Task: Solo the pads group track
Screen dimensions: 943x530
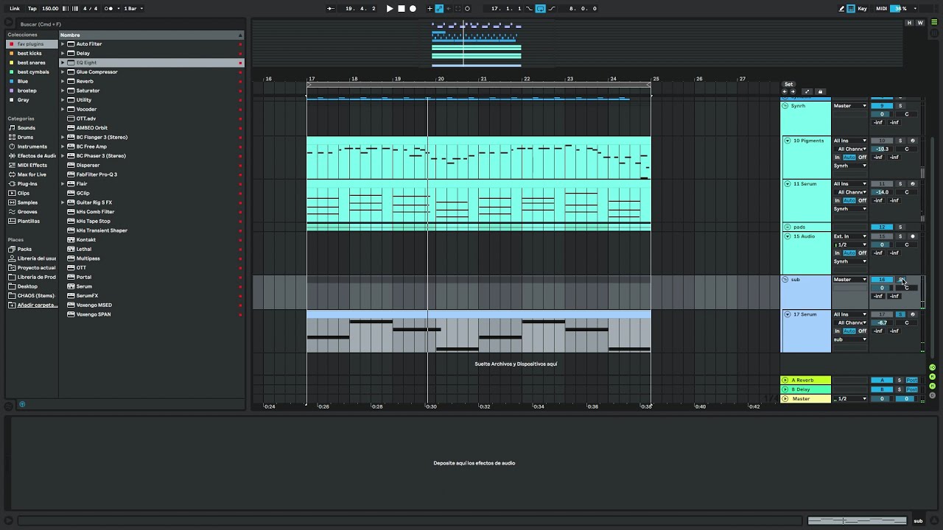Action: (x=900, y=227)
